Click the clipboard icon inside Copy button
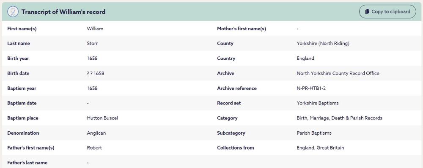The width and height of the screenshot is (423, 168). point(367,11)
